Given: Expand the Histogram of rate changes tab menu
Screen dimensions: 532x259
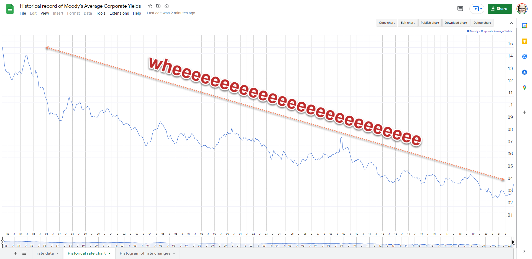Looking at the screenshot, I should tap(174, 253).
